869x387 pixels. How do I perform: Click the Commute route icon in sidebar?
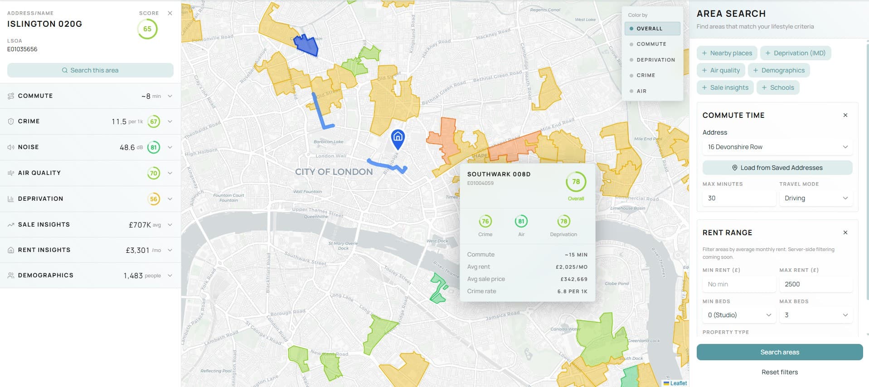tap(11, 96)
